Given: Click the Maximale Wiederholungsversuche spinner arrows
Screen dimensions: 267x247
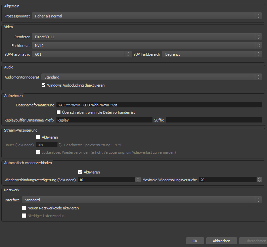Looking at the screenshot, I should click(259, 180).
